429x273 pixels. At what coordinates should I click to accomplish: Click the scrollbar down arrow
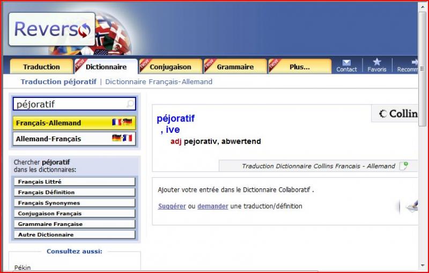[x=423, y=266]
